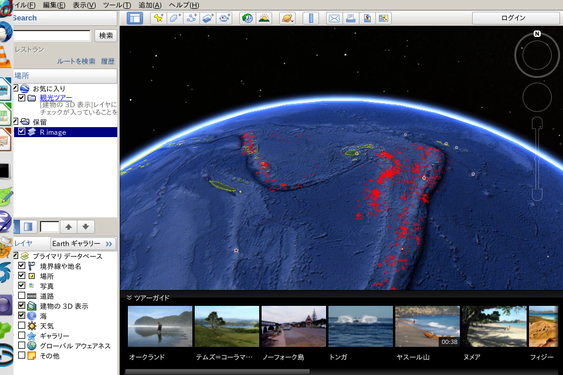This screenshot has width=563, height=375.
Task: Play the トンガ tour thumbnail
Action: tap(361, 326)
